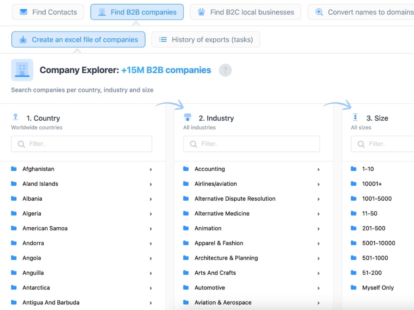Open the Convert names to domains tab
This screenshot has height=310, width=414.
click(x=361, y=12)
